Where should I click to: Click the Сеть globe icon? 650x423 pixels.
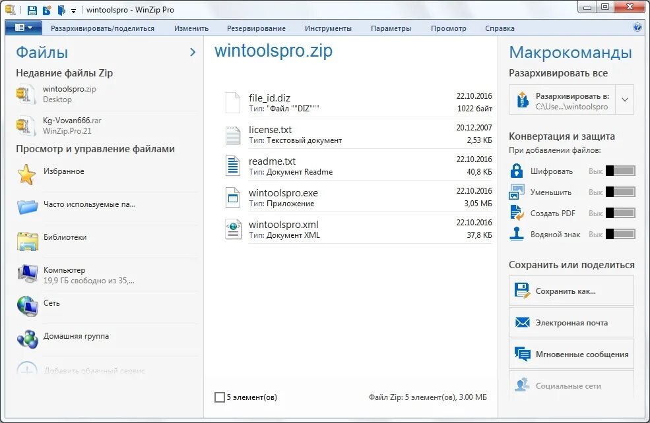(27, 306)
